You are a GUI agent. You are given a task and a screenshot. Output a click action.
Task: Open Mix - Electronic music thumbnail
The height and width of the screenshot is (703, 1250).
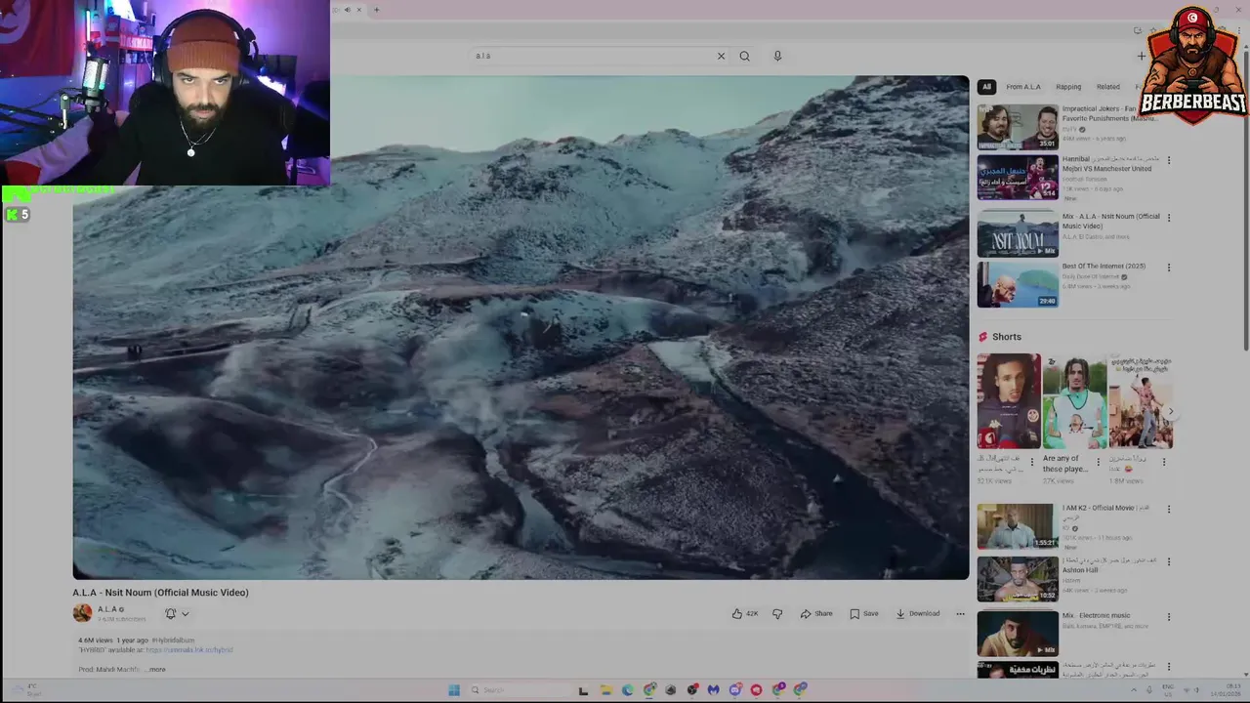tap(1018, 633)
